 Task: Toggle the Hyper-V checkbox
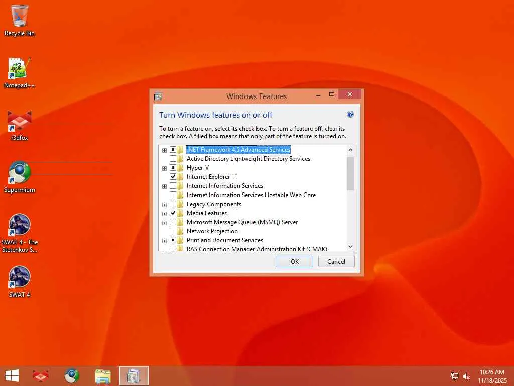[173, 168]
